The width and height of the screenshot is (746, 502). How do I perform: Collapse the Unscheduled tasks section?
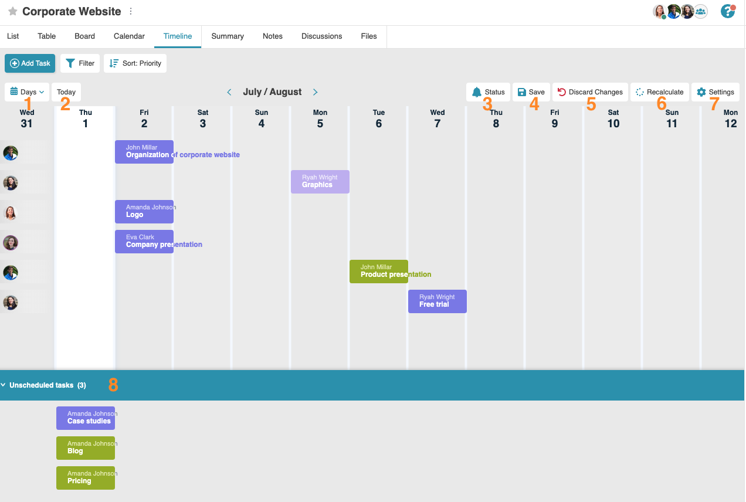pos(4,385)
